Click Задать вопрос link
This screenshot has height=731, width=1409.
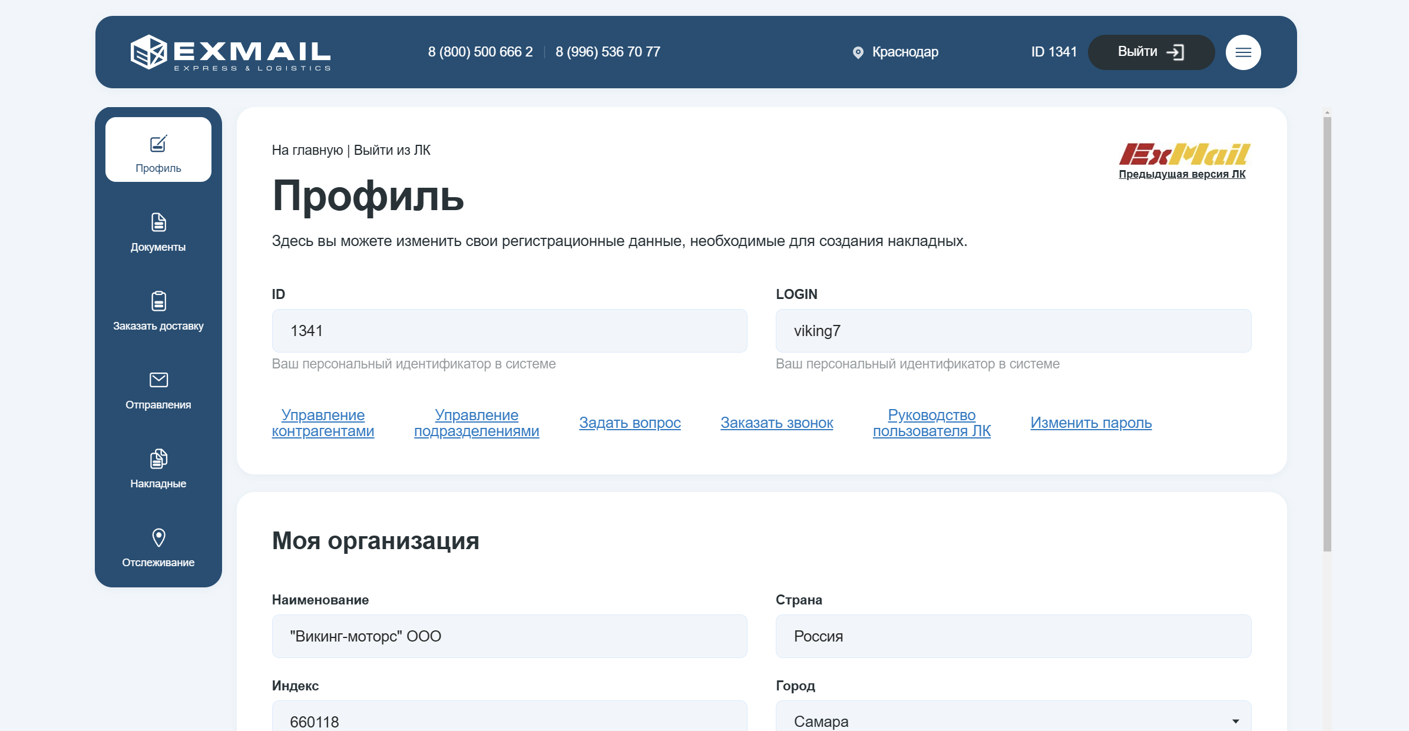[x=630, y=423]
